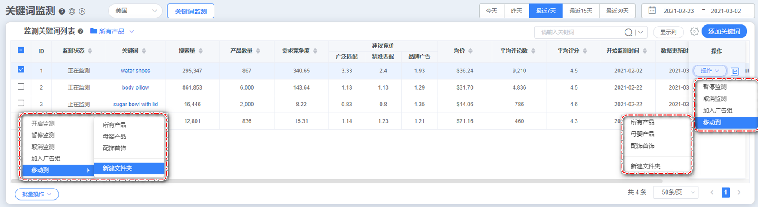Screen dimensions: 758x207
Task: Uncheck the water shoes row checkbox
Action: [21, 70]
